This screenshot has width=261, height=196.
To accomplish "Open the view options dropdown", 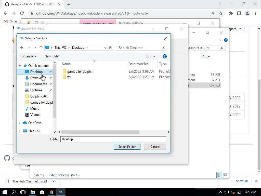I will pos(154,56).
